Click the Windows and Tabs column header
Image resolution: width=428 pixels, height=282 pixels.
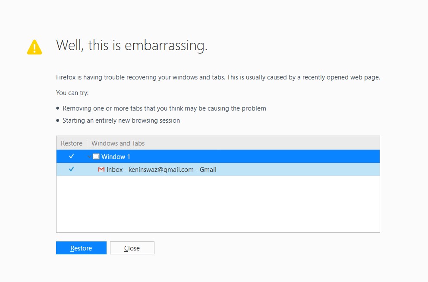[118, 143]
